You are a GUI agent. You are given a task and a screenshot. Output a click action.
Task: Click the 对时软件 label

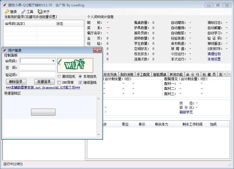tap(215, 49)
